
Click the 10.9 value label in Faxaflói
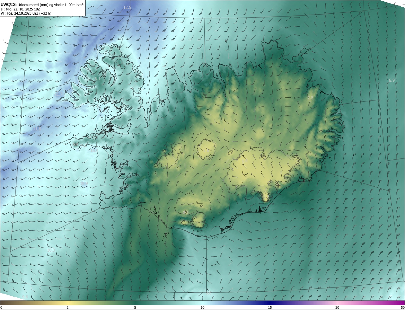point(84,183)
